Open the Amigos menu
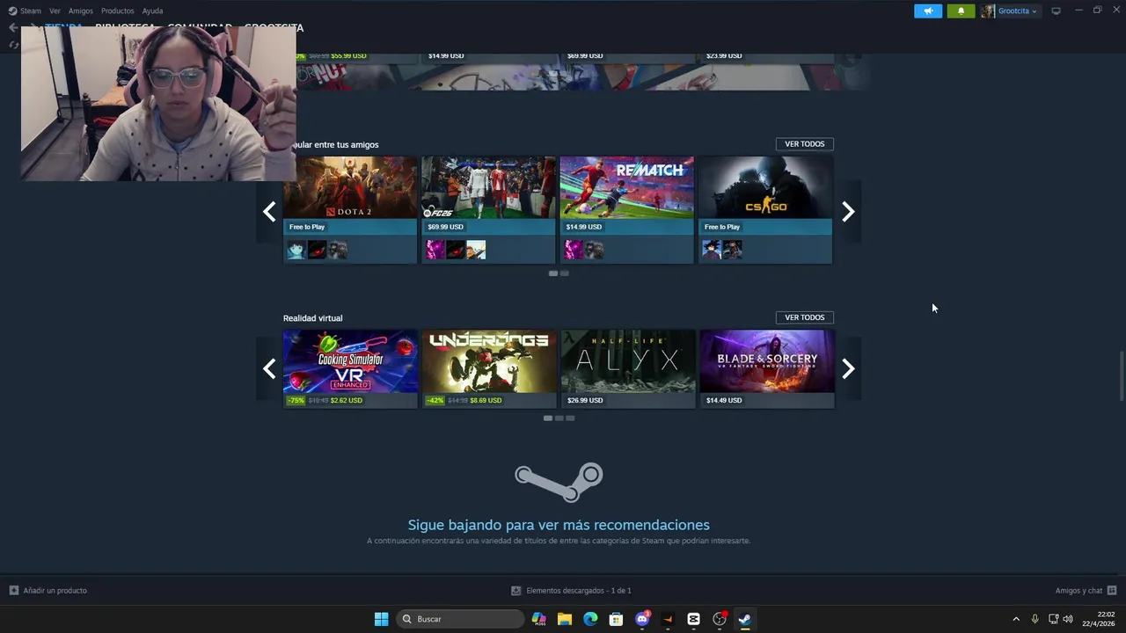Image resolution: width=1126 pixels, height=633 pixels. click(x=81, y=11)
